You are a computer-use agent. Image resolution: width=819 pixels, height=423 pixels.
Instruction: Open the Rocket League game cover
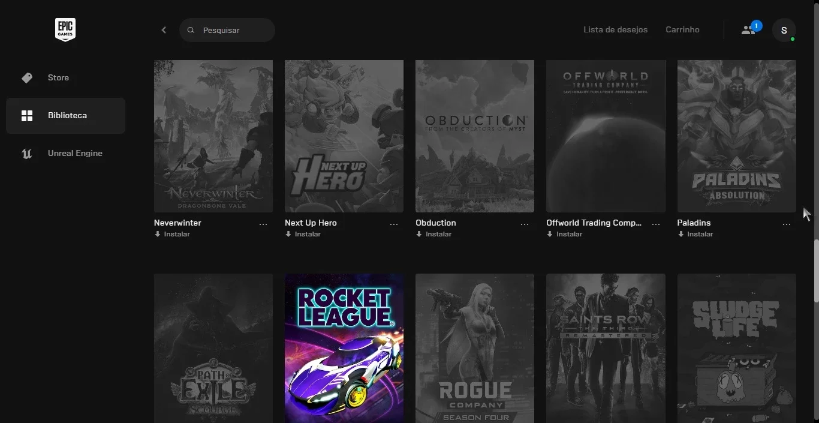(x=344, y=349)
